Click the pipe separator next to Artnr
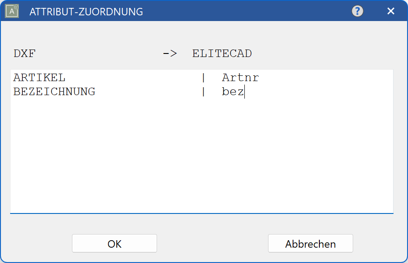The image size is (408, 263). pyautogui.click(x=203, y=77)
